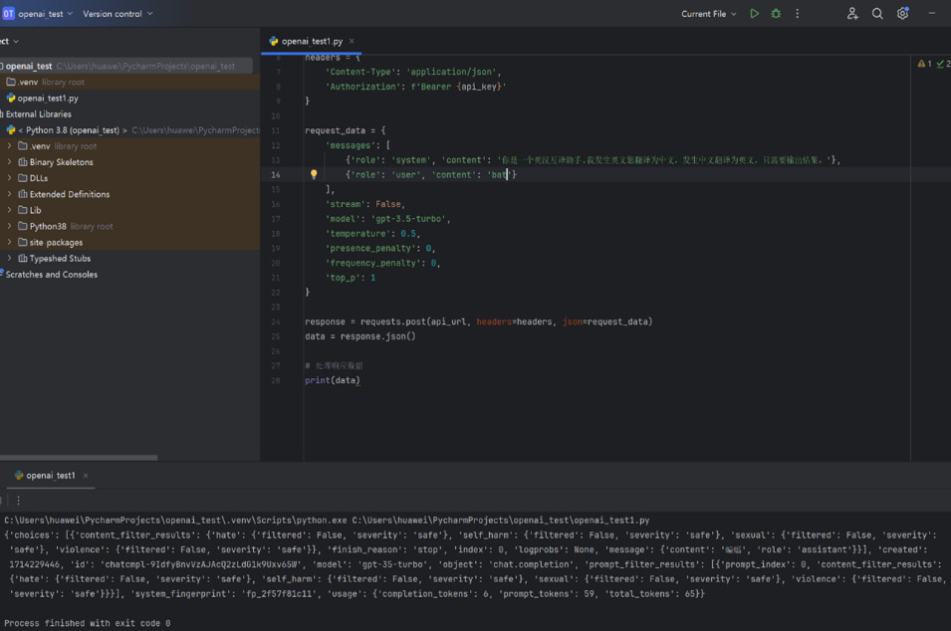The height and width of the screenshot is (631, 951).
Task: Expand the site-packages node
Action: [x=9, y=243]
